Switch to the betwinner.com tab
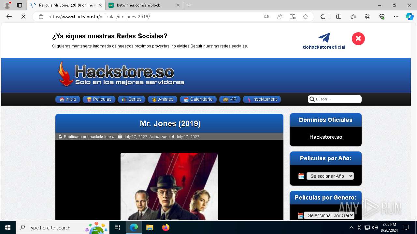Image resolution: width=417 pixels, height=234 pixels. (144, 5)
